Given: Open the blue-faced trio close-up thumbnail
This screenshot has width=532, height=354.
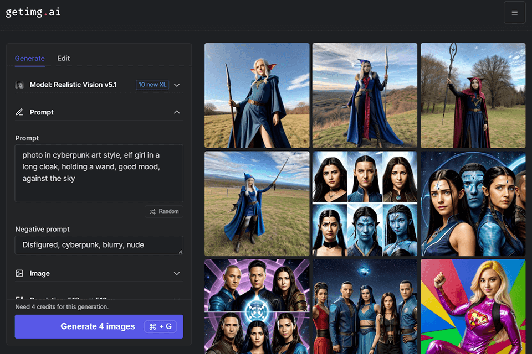Looking at the screenshot, I should click(x=473, y=204).
